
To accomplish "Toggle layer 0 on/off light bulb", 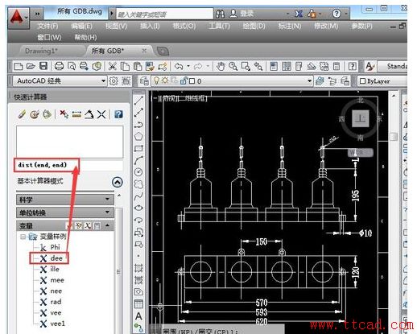I will pyautogui.click(x=156, y=80).
